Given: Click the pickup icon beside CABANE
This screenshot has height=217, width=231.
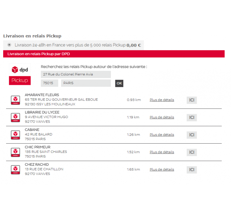Looking at the screenshot, I should (x=16, y=135).
